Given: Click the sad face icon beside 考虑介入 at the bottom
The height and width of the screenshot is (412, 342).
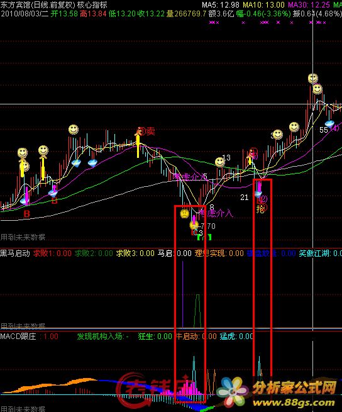Looking at the screenshot, I should [185, 213].
